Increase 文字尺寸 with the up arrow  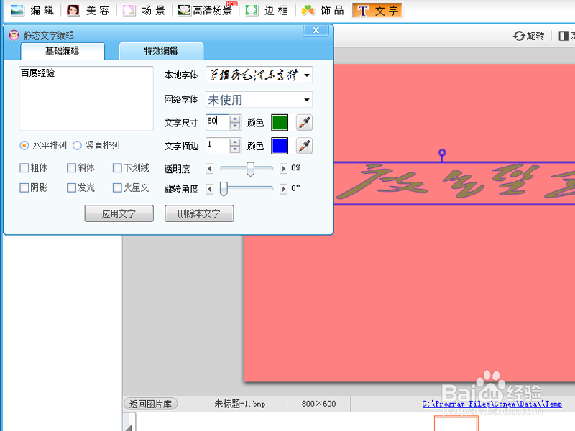click(x=235, y=119)
